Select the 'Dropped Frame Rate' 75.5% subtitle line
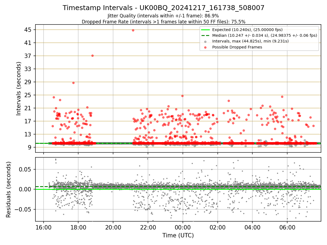This screenshot has width=327, height=245. pyautogui.click(x=163, y=22)
